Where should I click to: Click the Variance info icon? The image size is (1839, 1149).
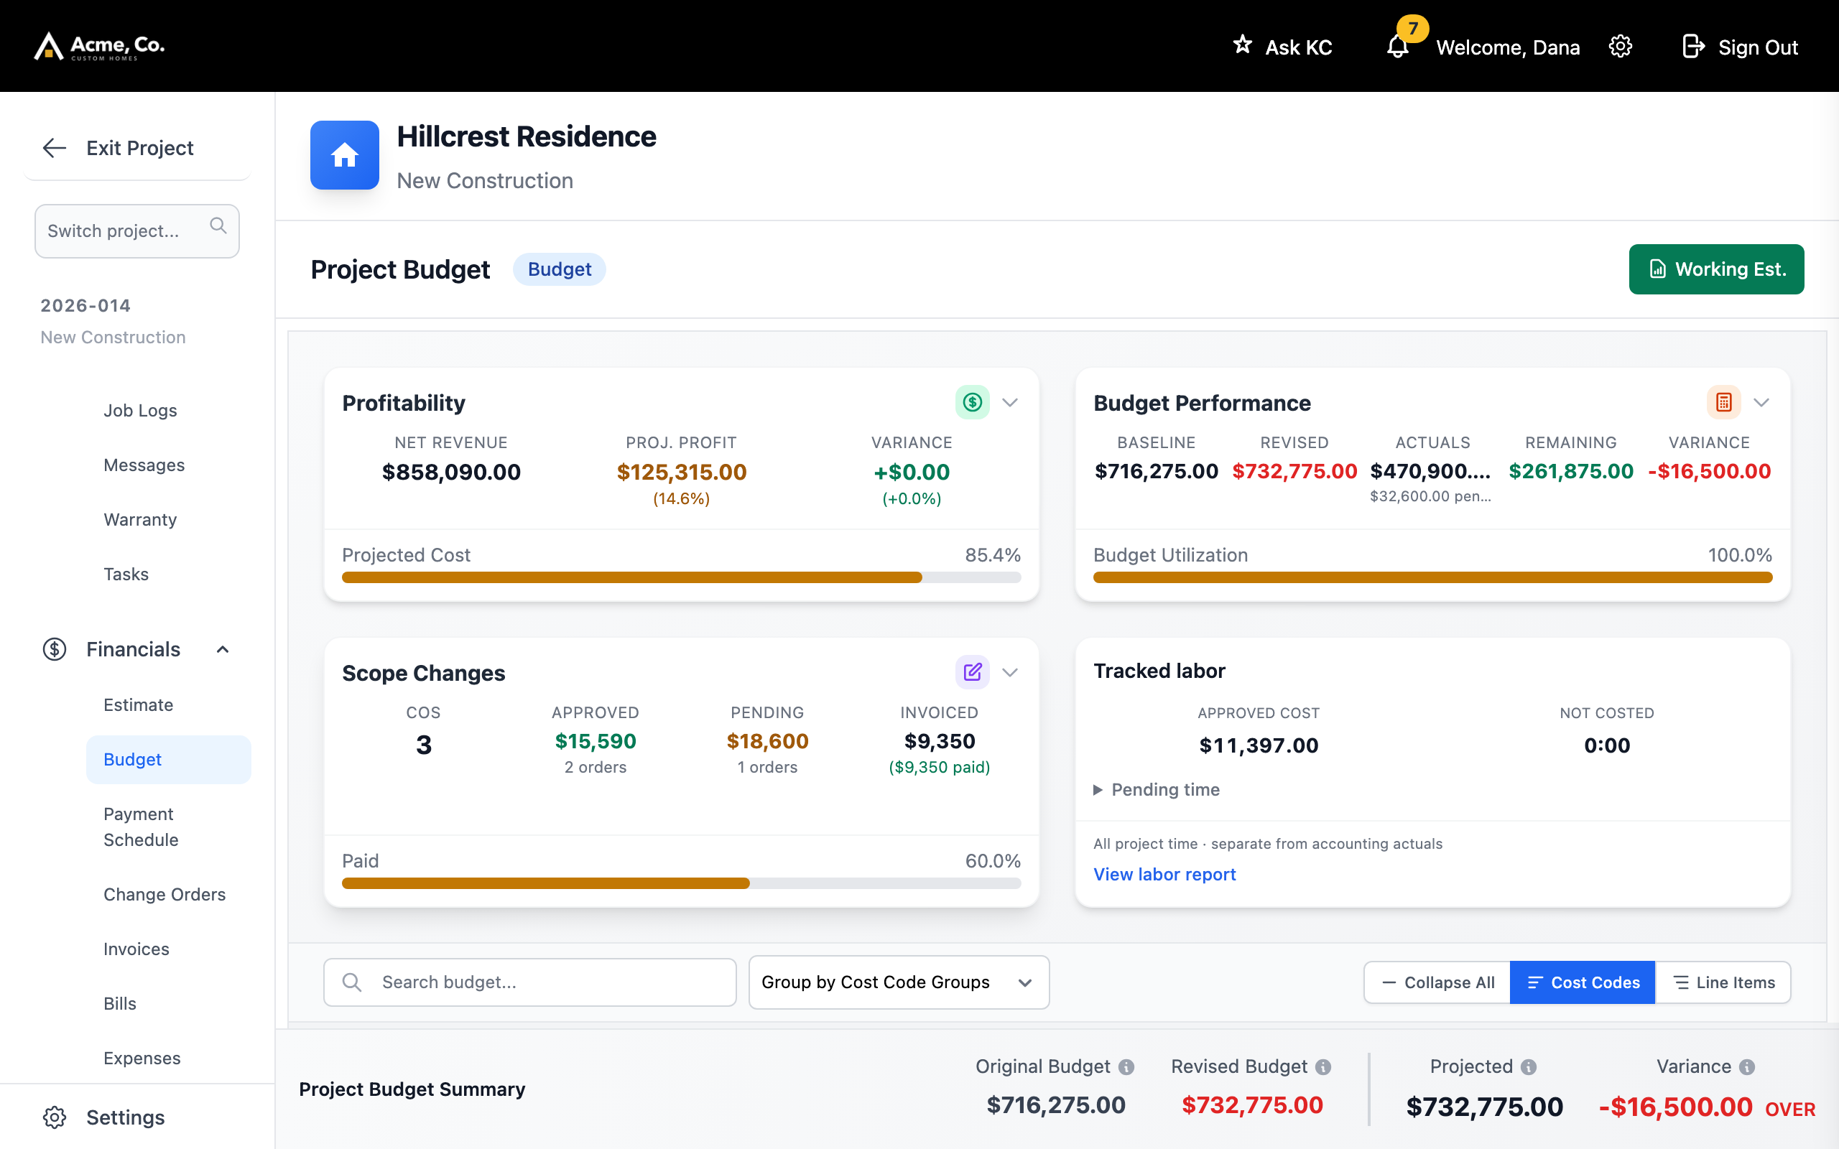point(1747,1067)
